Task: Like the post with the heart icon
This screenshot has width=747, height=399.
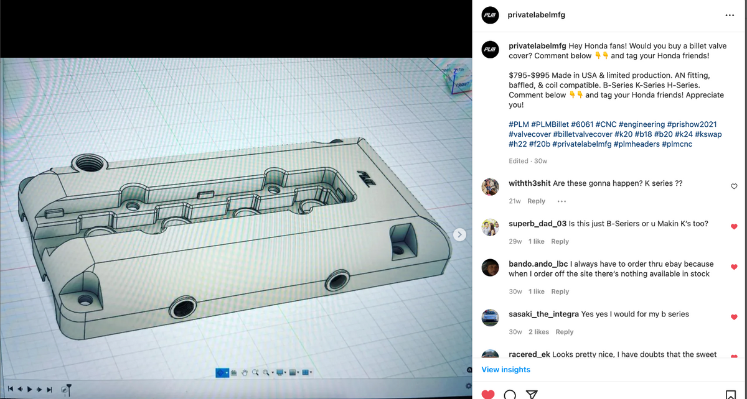Action: point(489,394)
